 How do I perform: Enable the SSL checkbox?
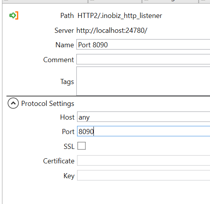pyautogui.click(x=81, y=146)
